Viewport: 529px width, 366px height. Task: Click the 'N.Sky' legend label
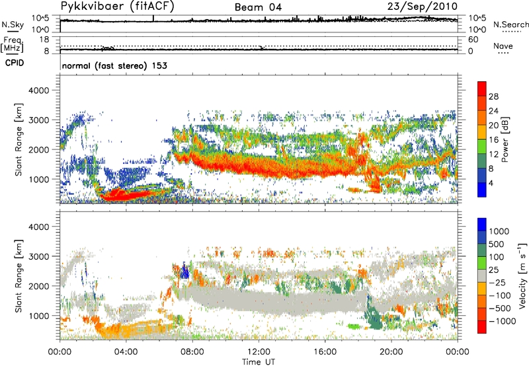tap(13, 24)
